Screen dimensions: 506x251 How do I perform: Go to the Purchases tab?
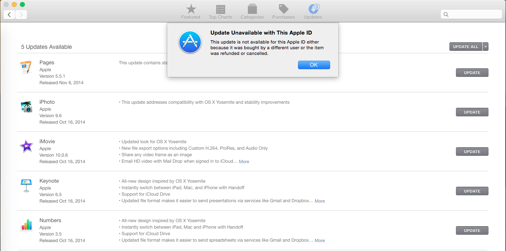[x=283, y=11]
